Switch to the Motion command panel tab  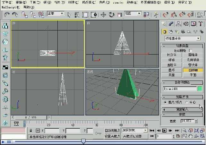[x=186, y=24]
